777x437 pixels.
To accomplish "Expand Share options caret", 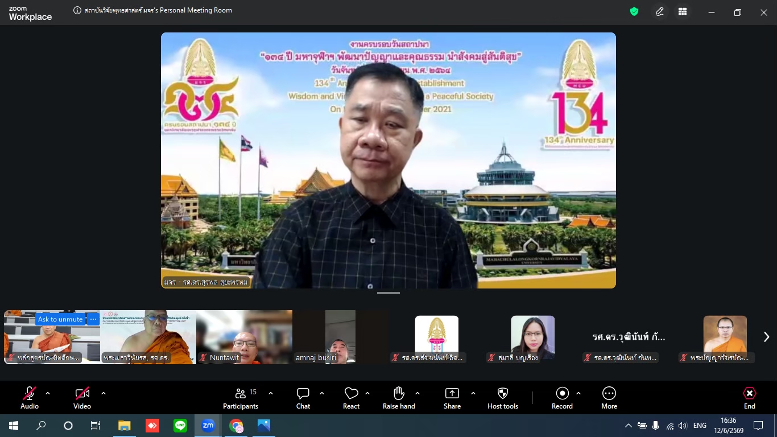I will [473, 393].
